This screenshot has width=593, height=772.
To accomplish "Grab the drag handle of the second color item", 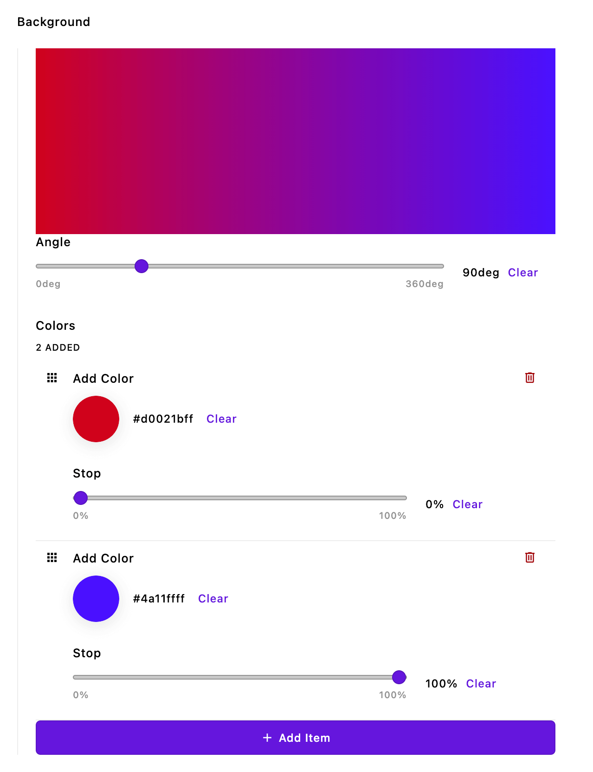I will (52, 557).
